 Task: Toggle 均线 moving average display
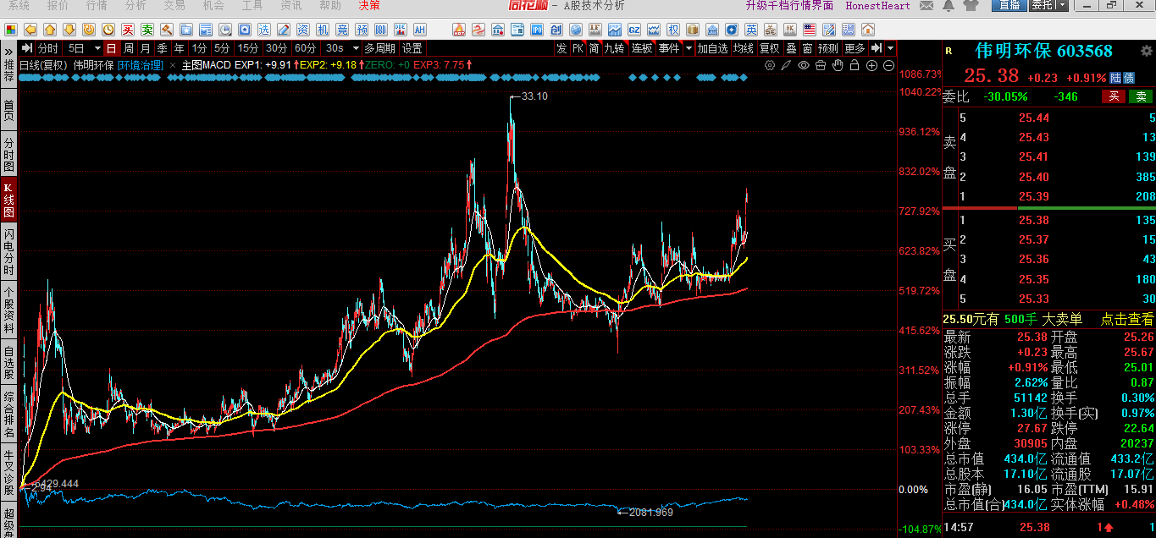coord(744,48)
